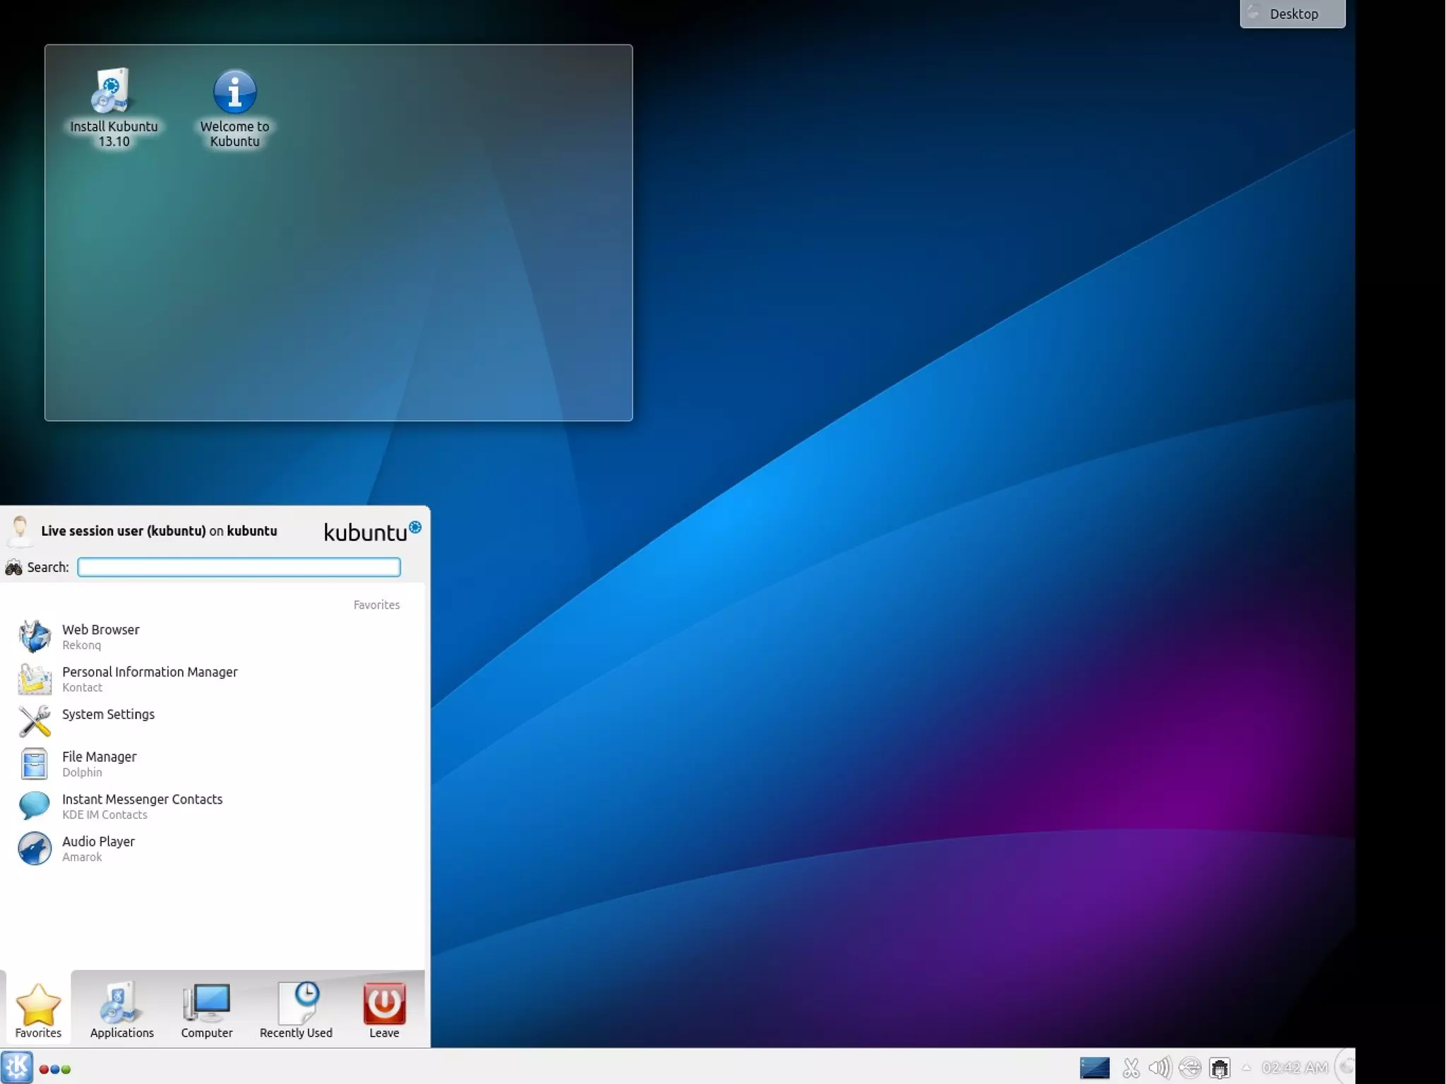
Task: Switch to the Applications tab
Action: [x=121, y=1010]
